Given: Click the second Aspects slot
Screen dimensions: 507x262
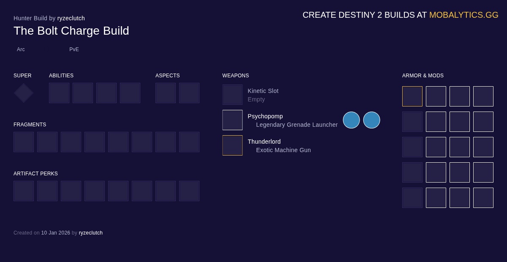Looking at the screenshot, I should coord(189,93).
